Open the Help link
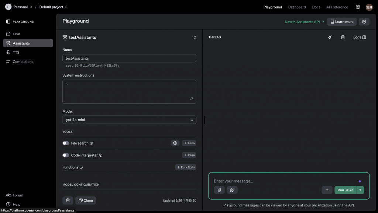378x213 pixels. tap(13, 205)
